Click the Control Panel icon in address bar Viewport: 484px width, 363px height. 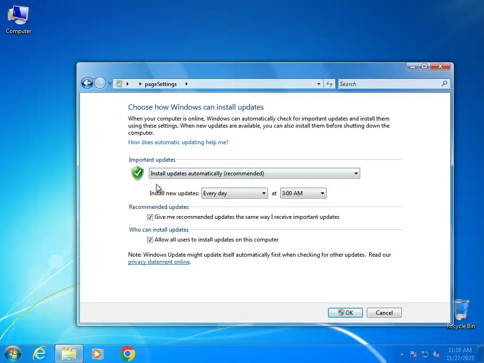pos(119,84)
